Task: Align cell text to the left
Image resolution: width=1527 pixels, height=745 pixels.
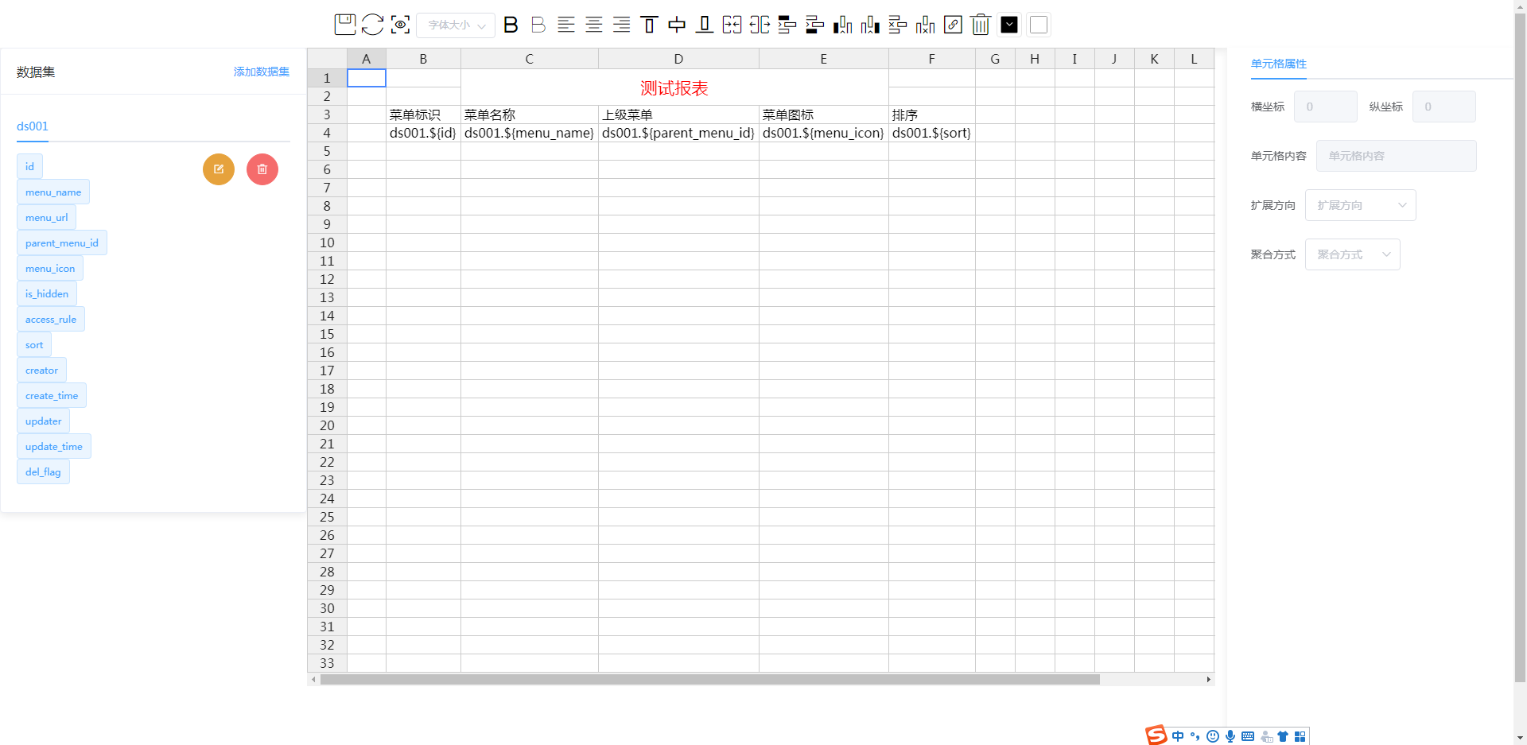Action: [x=566, y=25]
